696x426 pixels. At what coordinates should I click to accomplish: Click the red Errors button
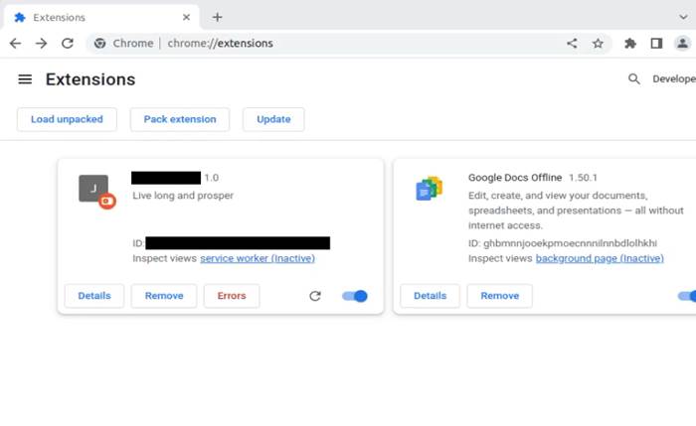coord(232,296)
